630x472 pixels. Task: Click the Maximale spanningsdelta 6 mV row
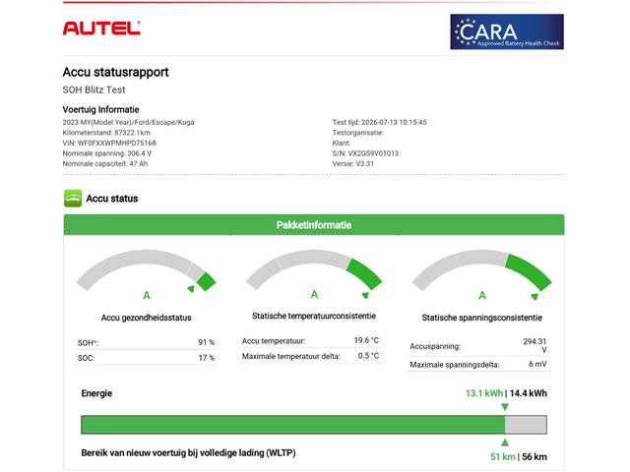click(478, 365)
